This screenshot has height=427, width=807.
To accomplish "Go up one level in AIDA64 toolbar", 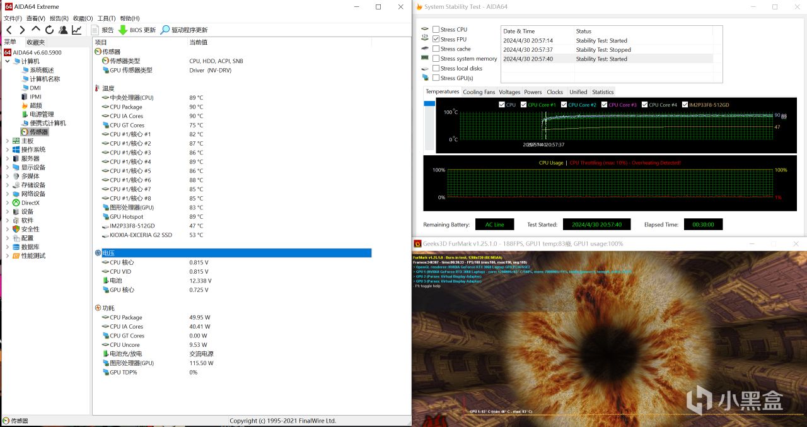I will [x=36, y=30].
